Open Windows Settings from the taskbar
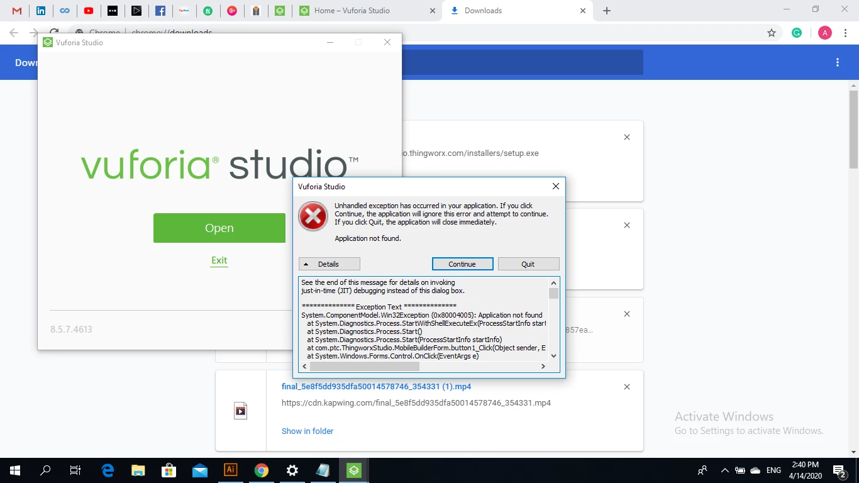859x483 pixels. [x=292, y=470]
